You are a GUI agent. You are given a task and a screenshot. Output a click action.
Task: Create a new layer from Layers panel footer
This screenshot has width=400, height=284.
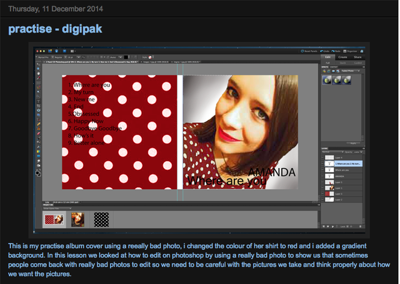coord(324,226)
